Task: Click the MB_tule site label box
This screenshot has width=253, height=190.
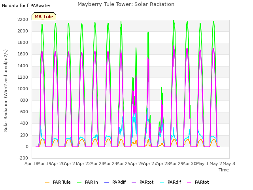Action: tap(44, 16)
